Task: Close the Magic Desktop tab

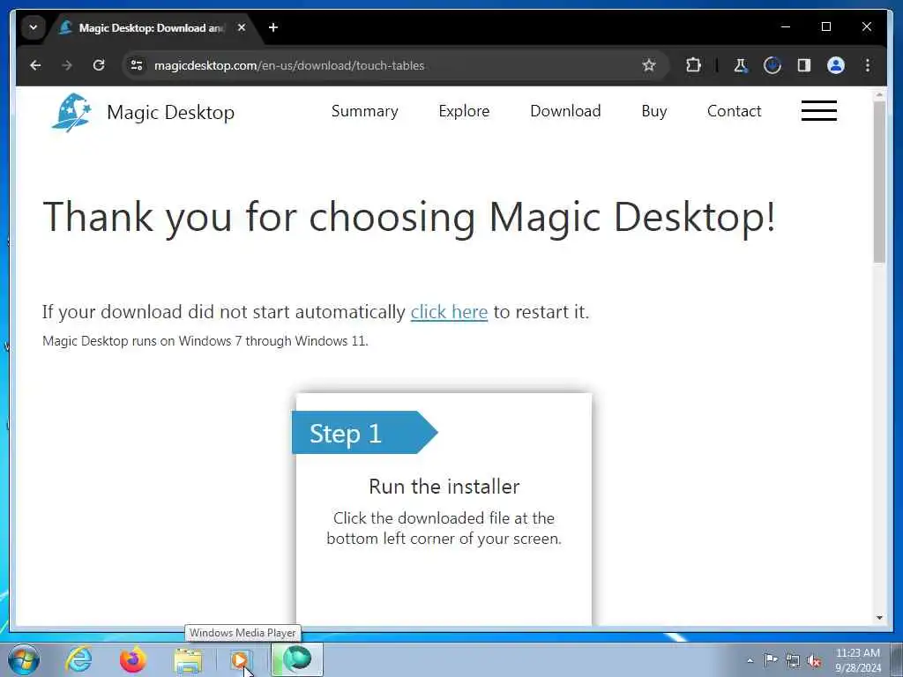Action: pyautogui.click(x=242, y=27)
